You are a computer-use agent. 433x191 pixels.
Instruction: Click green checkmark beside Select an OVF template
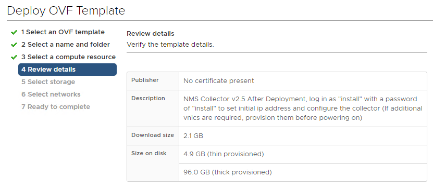14,33
